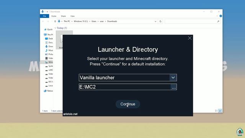Image resolution: width=245 pixels, height=138 pixels.
Task: Click user in the address breadcrumb
Action: tap(102, 21)
